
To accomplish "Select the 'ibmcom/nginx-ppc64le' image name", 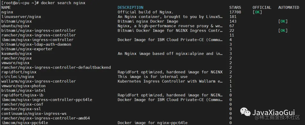I will [25, 123].
